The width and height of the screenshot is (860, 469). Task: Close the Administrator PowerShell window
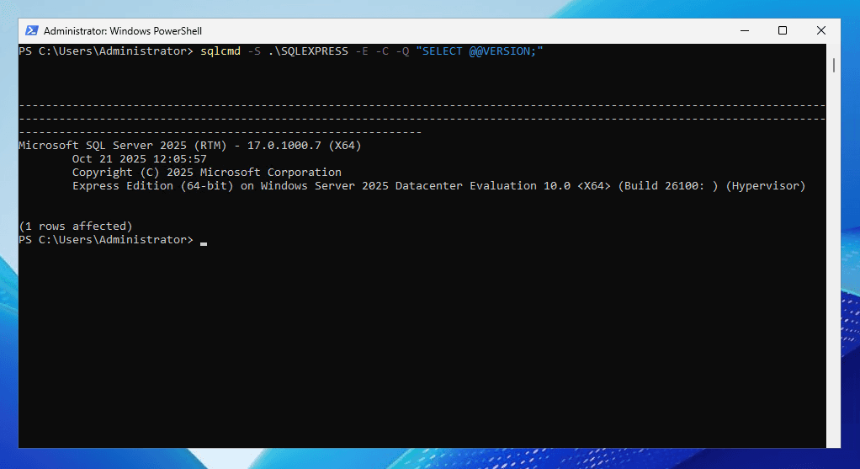821,30
